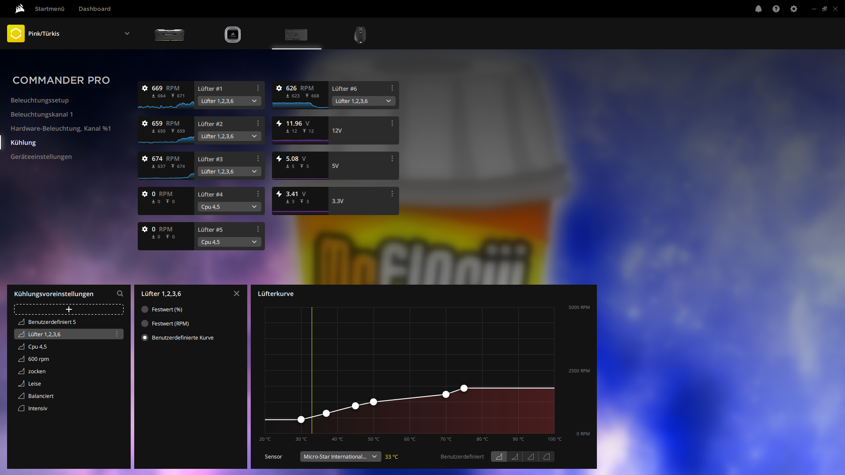Select the RAM module device icon

pyautogui.click(x=170, y=34)
